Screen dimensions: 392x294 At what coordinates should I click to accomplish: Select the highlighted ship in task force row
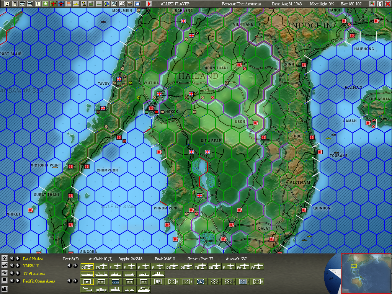(x=87, y=274)
